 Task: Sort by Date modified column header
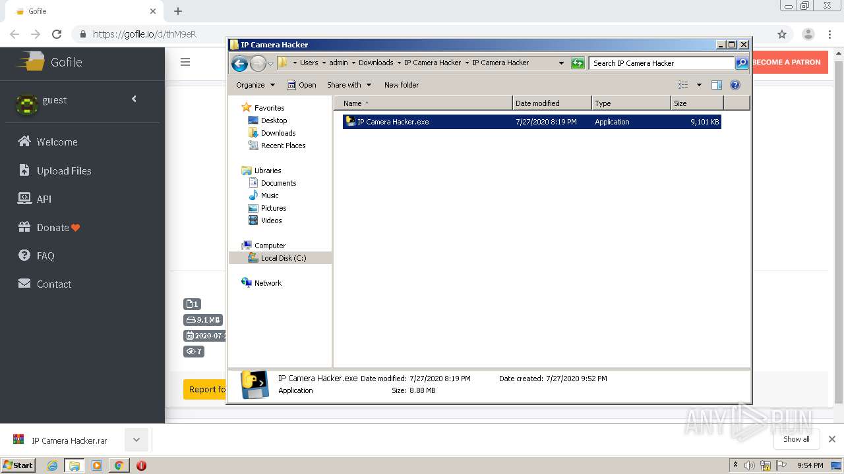[x=552, y=103]
